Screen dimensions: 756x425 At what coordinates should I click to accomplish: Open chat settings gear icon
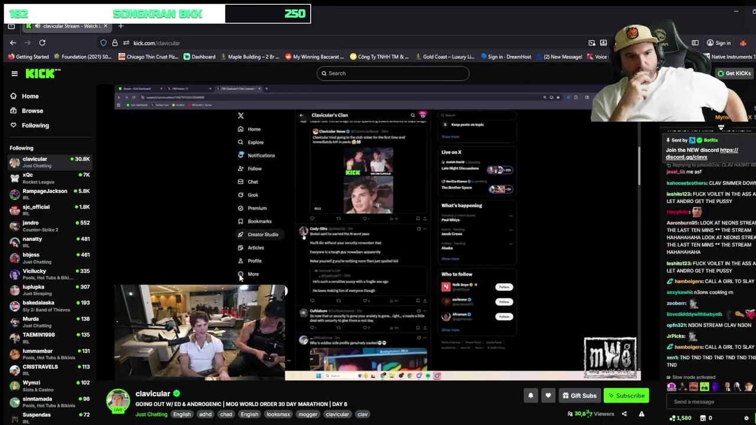pos(746,418)
